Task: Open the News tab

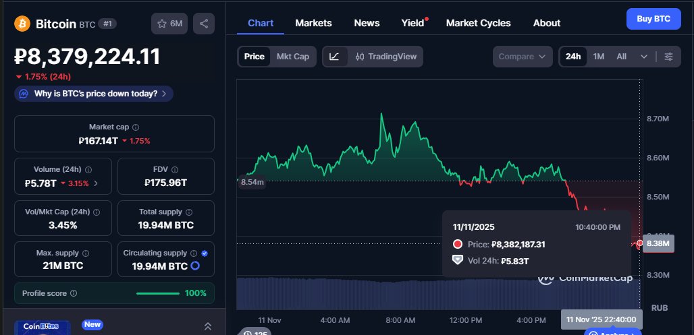Action: tap(367, 23)
